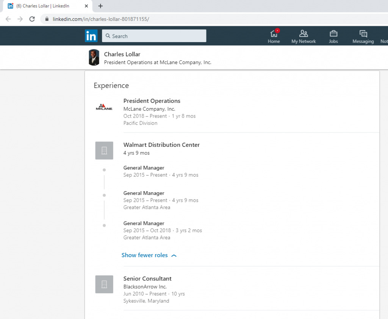Click the browser address bar URL

point(101,19)
